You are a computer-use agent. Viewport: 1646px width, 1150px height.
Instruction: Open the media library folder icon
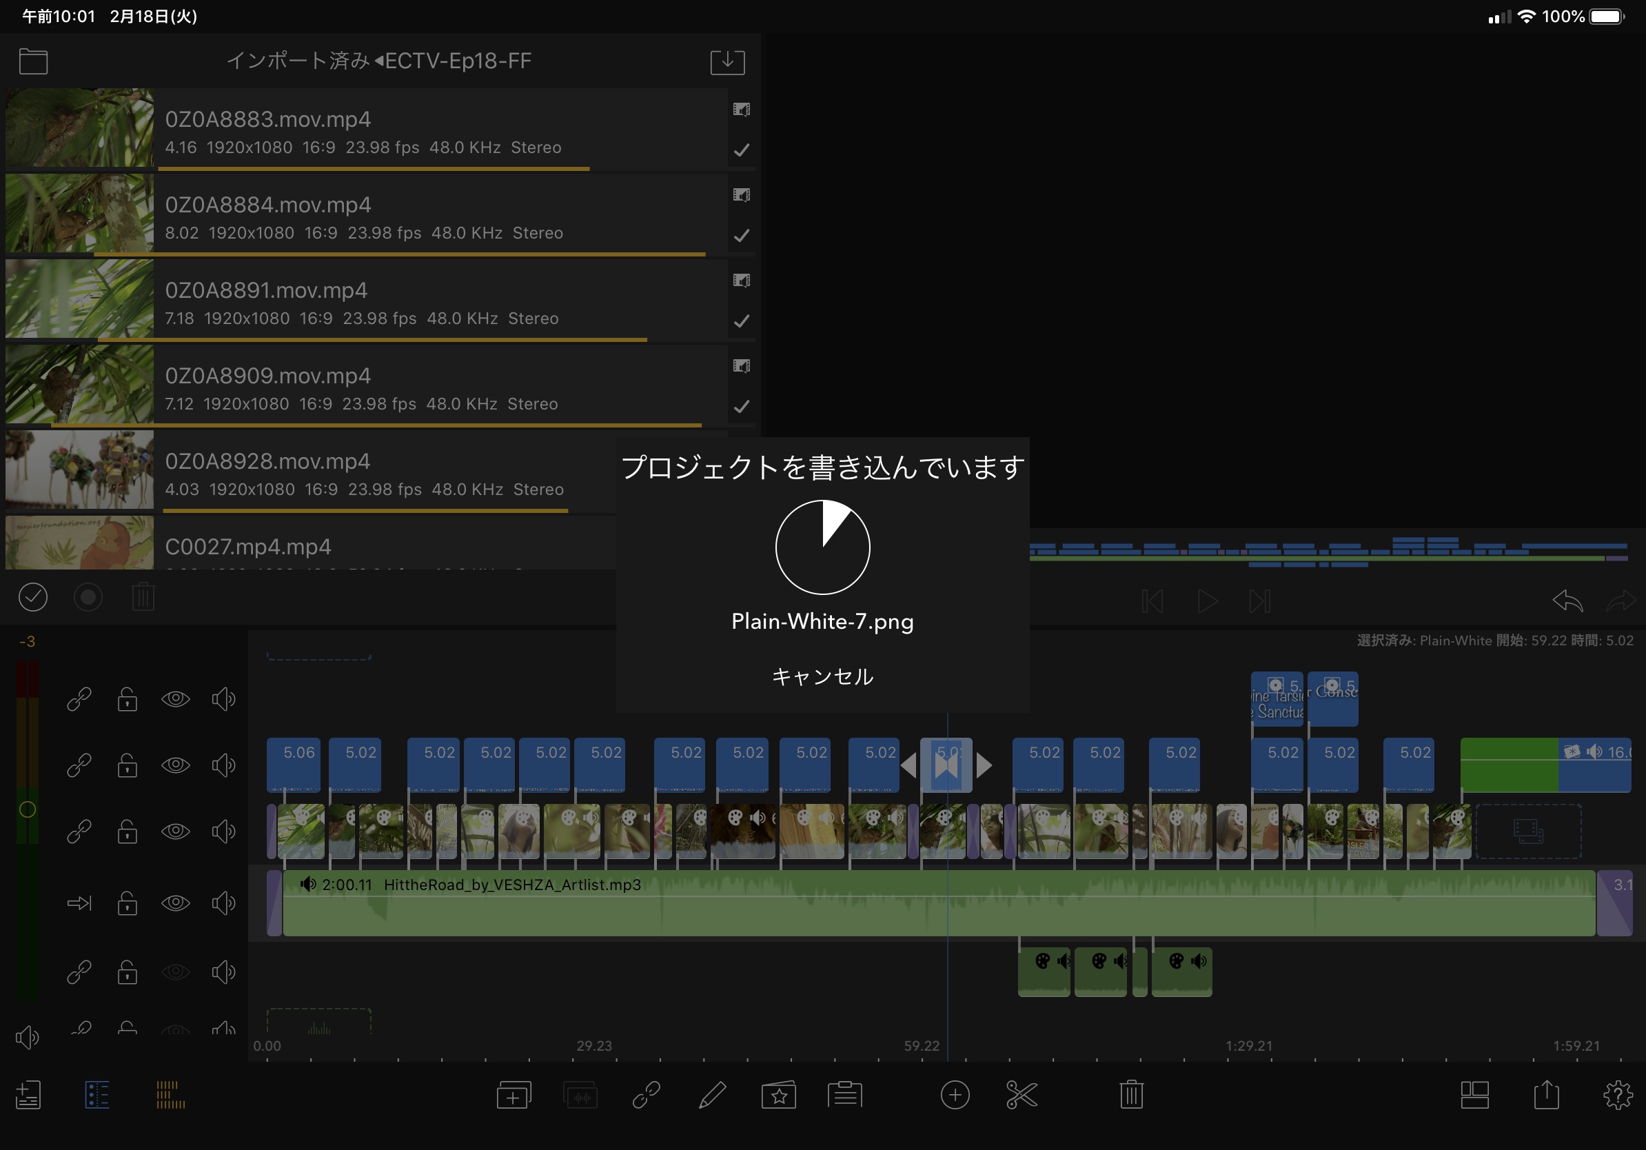pyautogui.click(x=33, y=61)
